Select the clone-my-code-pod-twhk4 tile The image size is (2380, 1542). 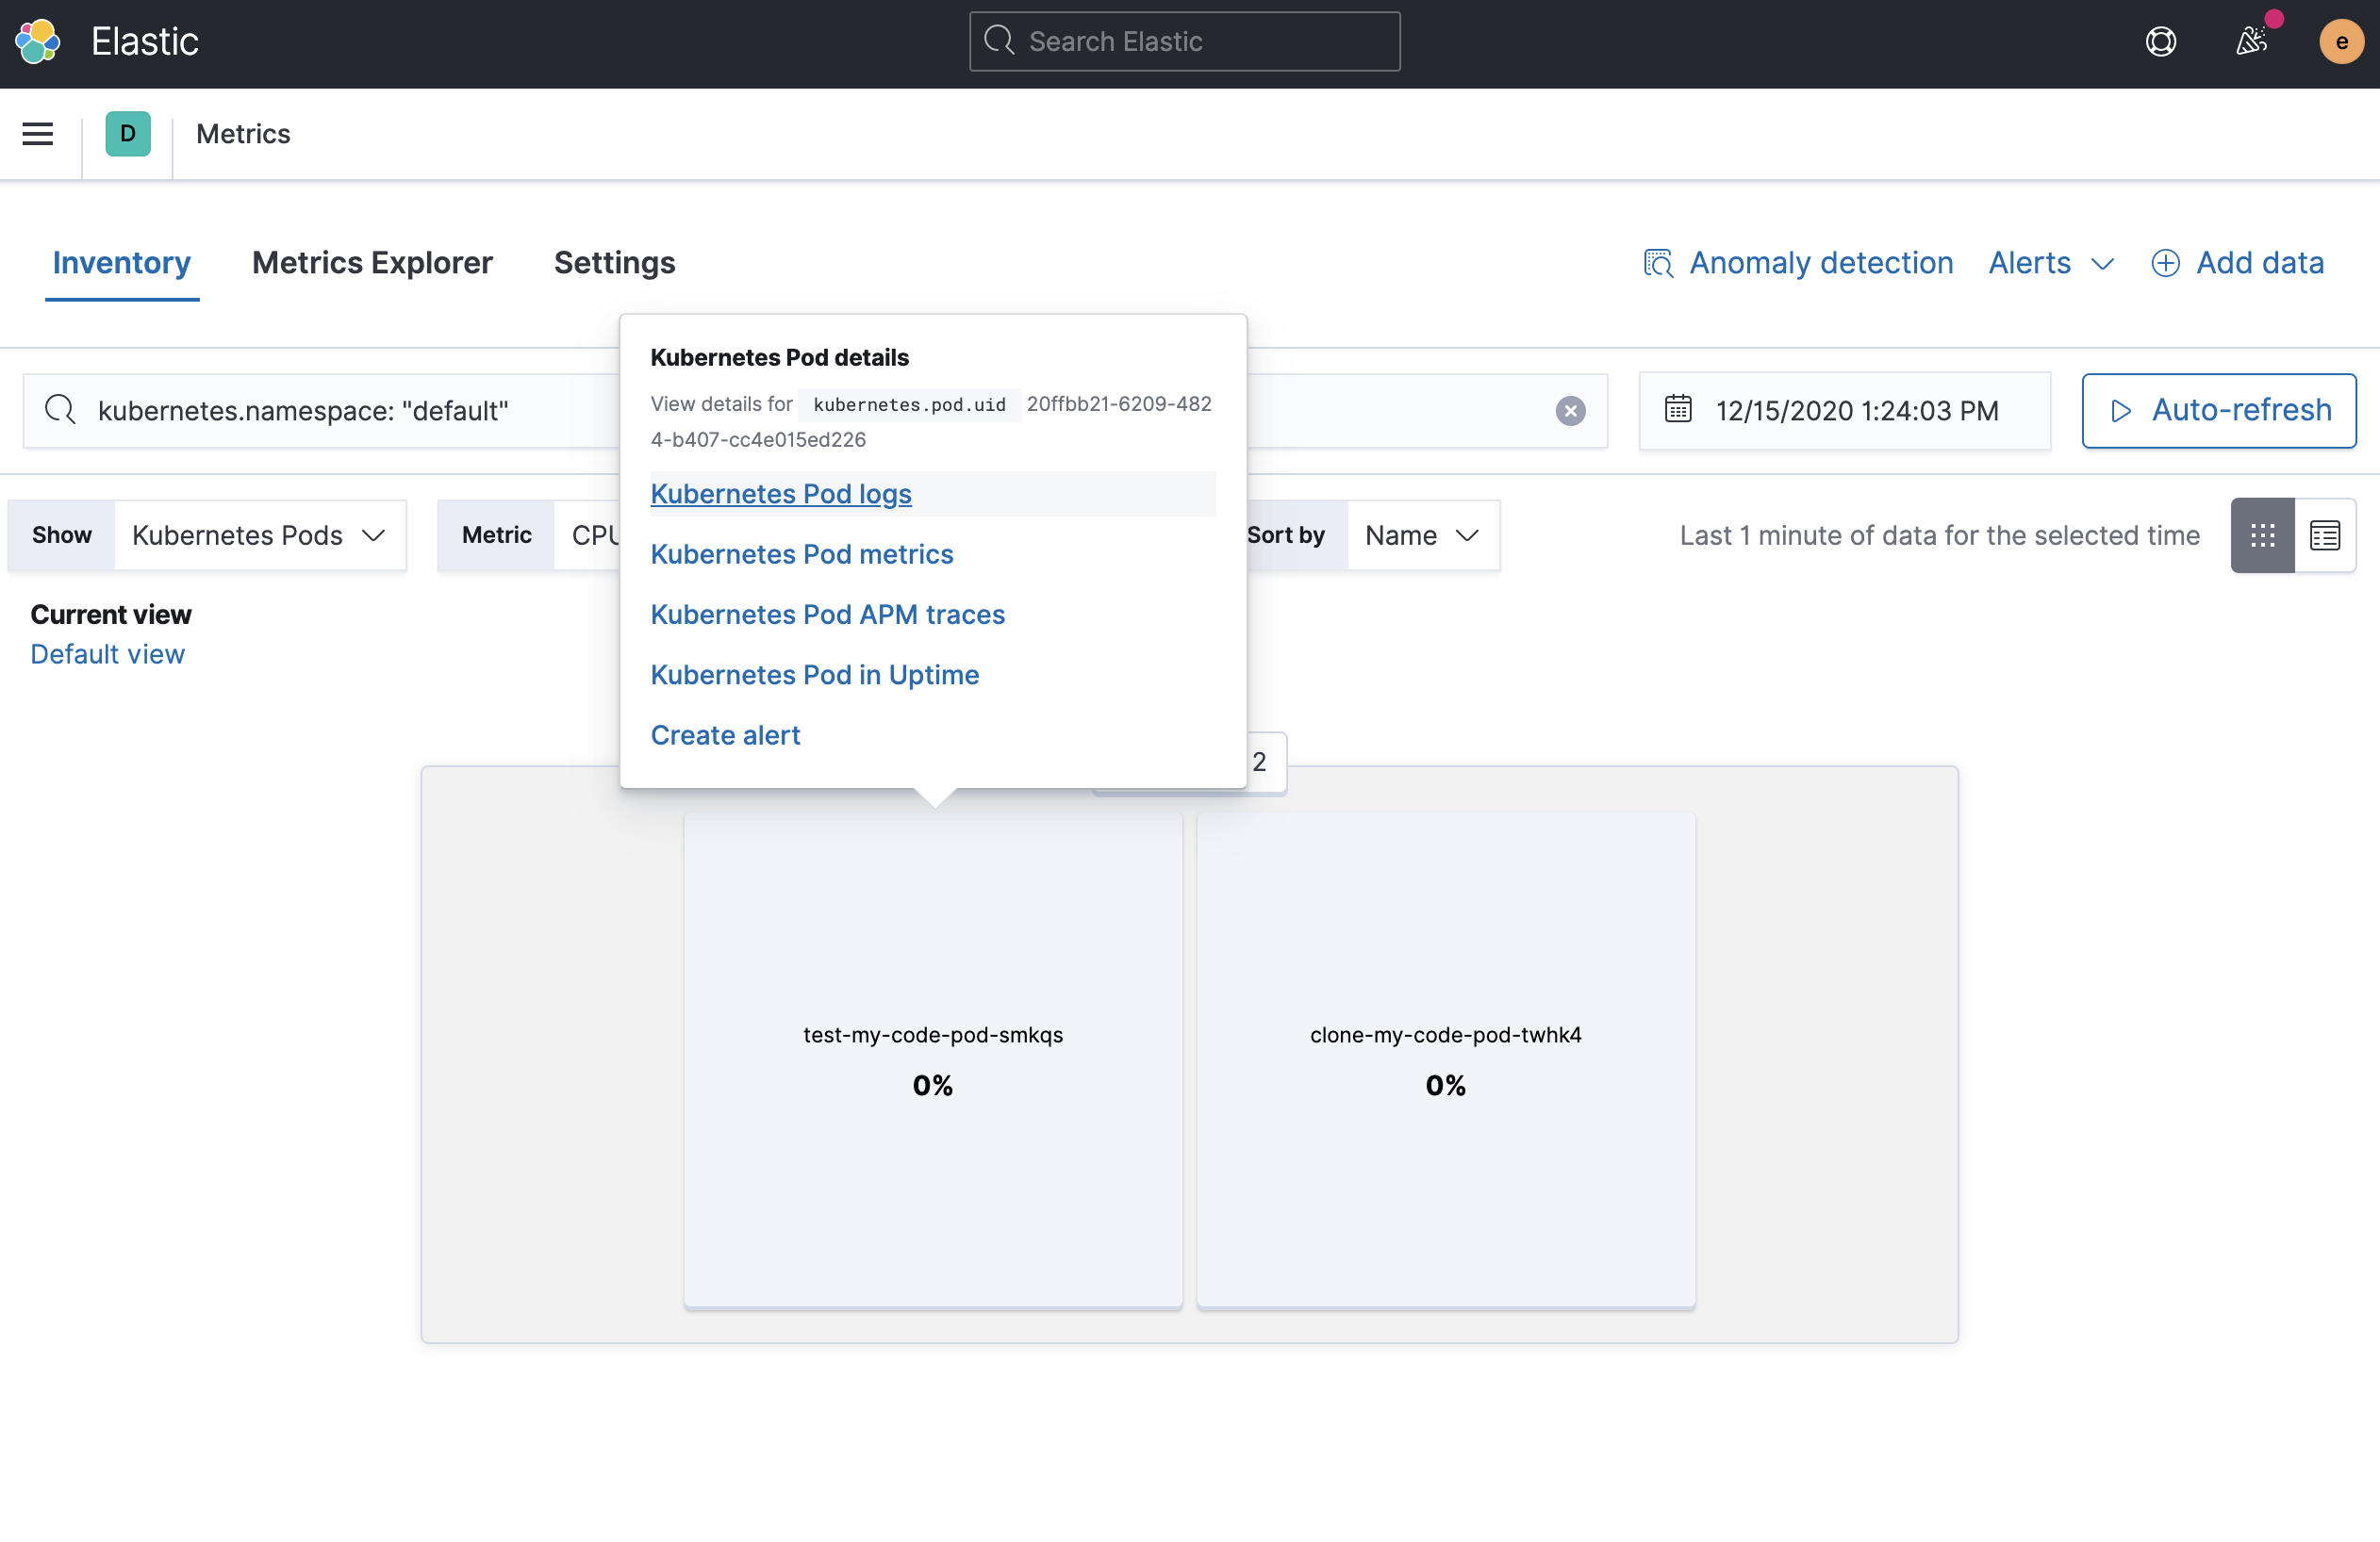tap(1446, 1059)
